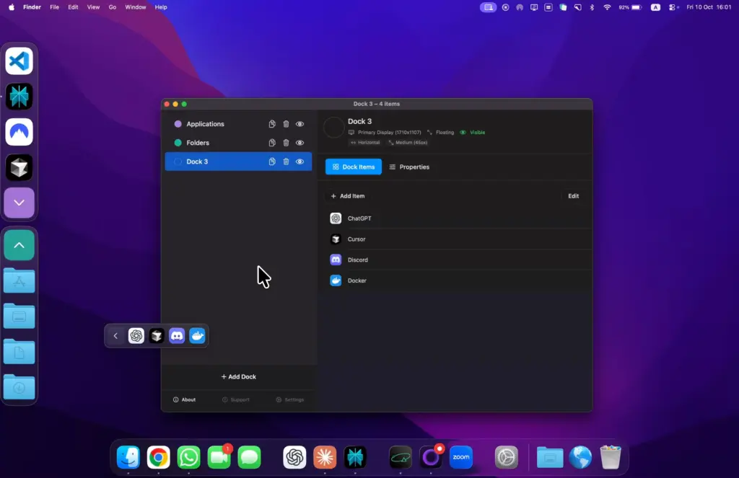Select the Discord row in dock items
The height and width of the screenshot is (478, 739).
tap(455, 260)
